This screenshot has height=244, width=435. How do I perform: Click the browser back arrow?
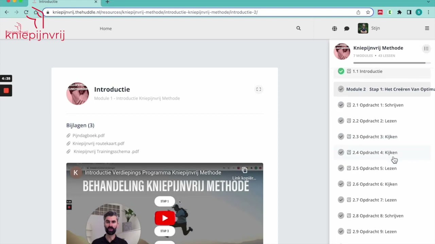(7, 12)
